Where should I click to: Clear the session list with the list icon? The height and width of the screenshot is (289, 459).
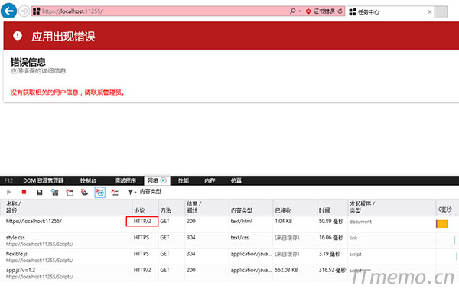(115, 192)
